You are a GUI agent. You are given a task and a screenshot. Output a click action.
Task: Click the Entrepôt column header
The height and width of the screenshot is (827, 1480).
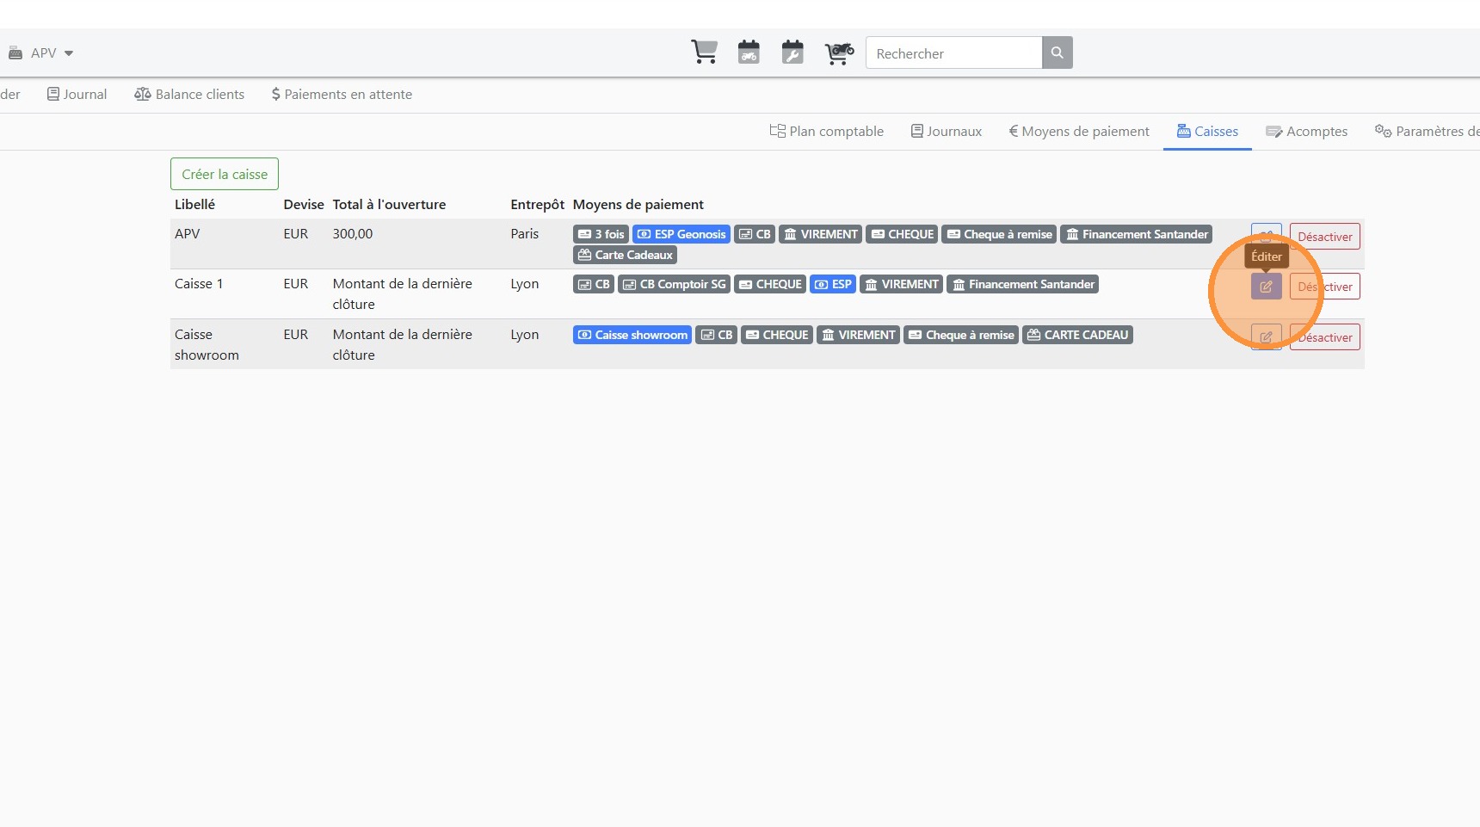click(x=538, y=205)
